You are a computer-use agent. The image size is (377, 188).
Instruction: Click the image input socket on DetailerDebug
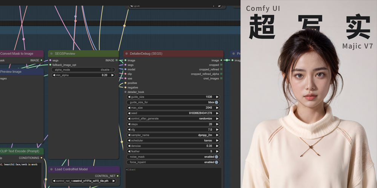click(125, 61)
